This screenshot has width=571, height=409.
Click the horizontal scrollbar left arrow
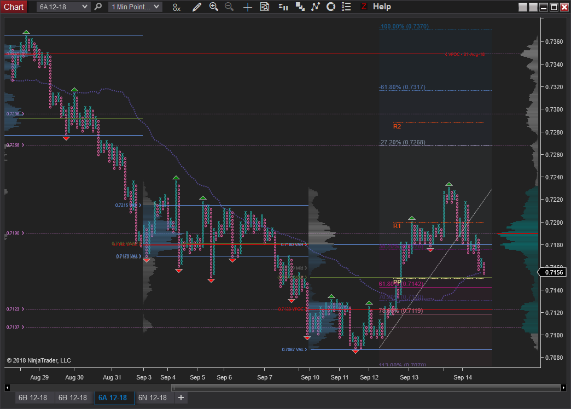pyautogui.click(x=7, y=388)
